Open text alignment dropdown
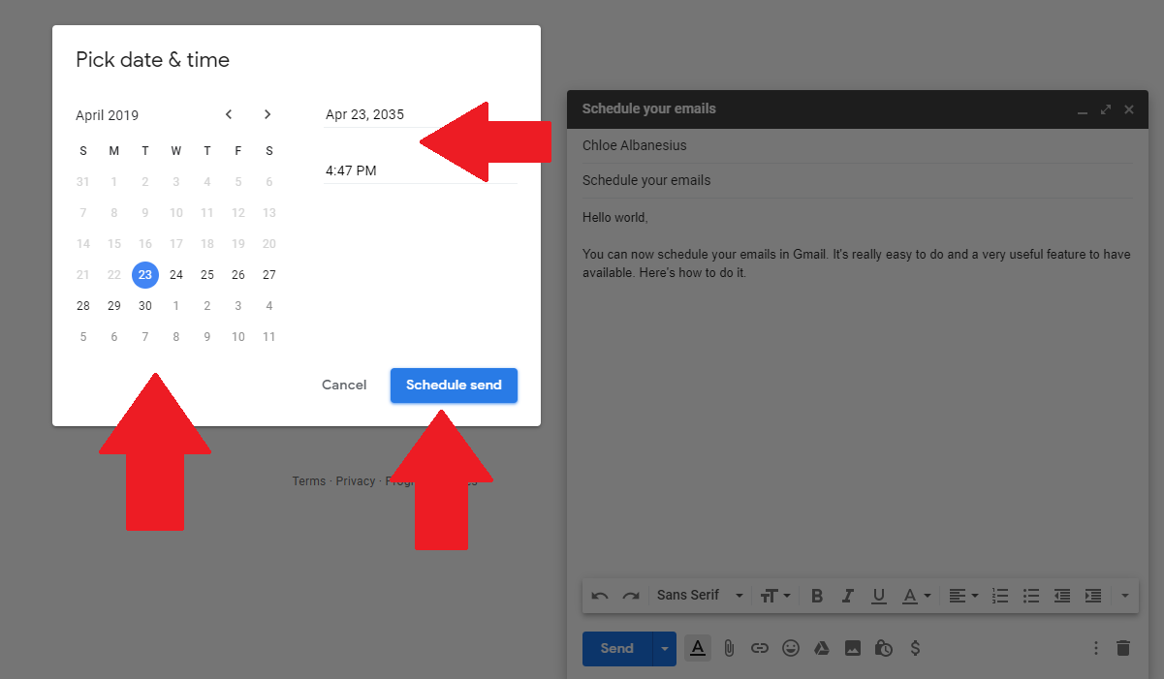The height and width of the screenshot is (679, 1164). 962,596
